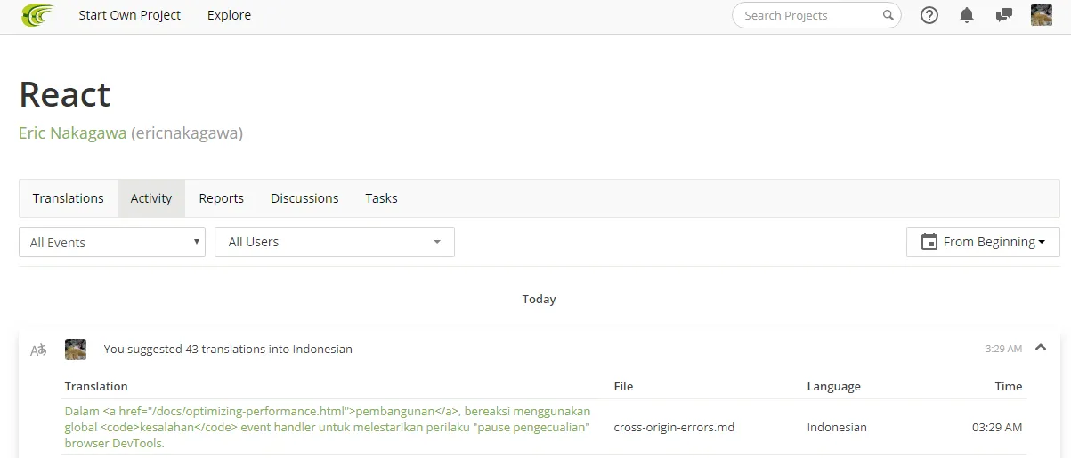Open the notifications bell icon
The width and height of the screenshot is (1071, 458).
[967, 15]
